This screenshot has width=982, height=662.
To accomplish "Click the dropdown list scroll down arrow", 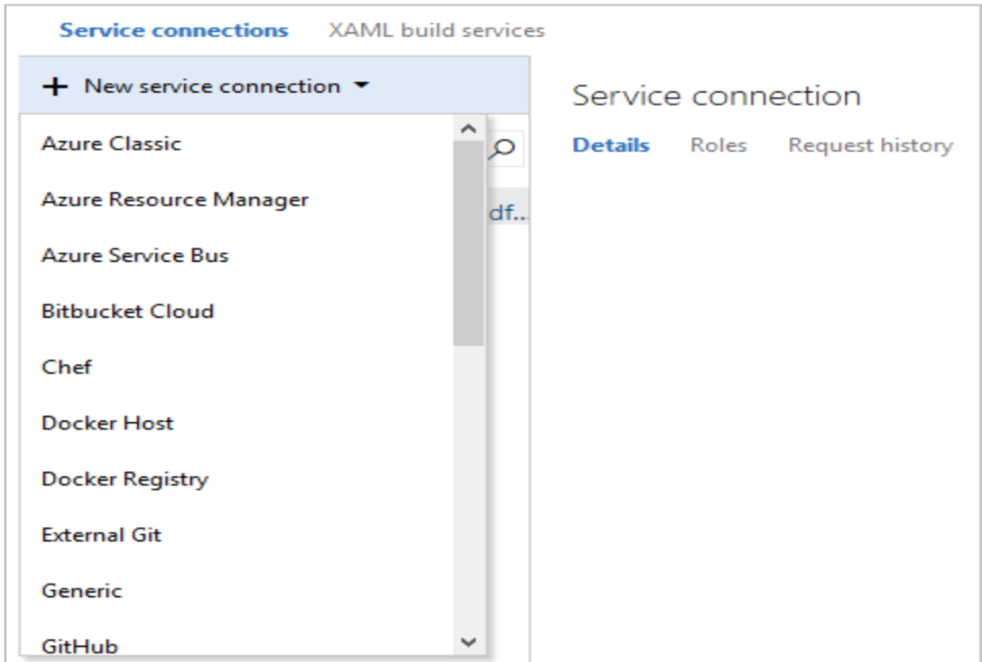I will coord(468,642).
